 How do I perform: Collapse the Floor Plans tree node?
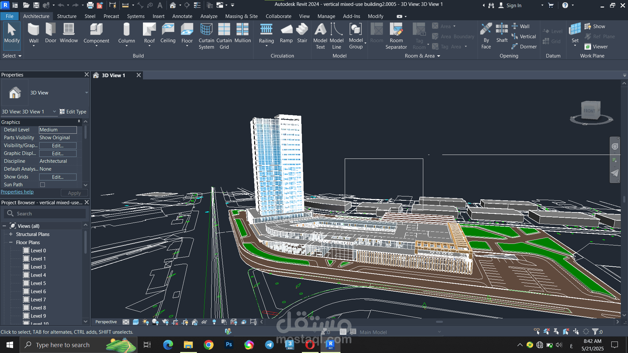[x=11, y=243]
